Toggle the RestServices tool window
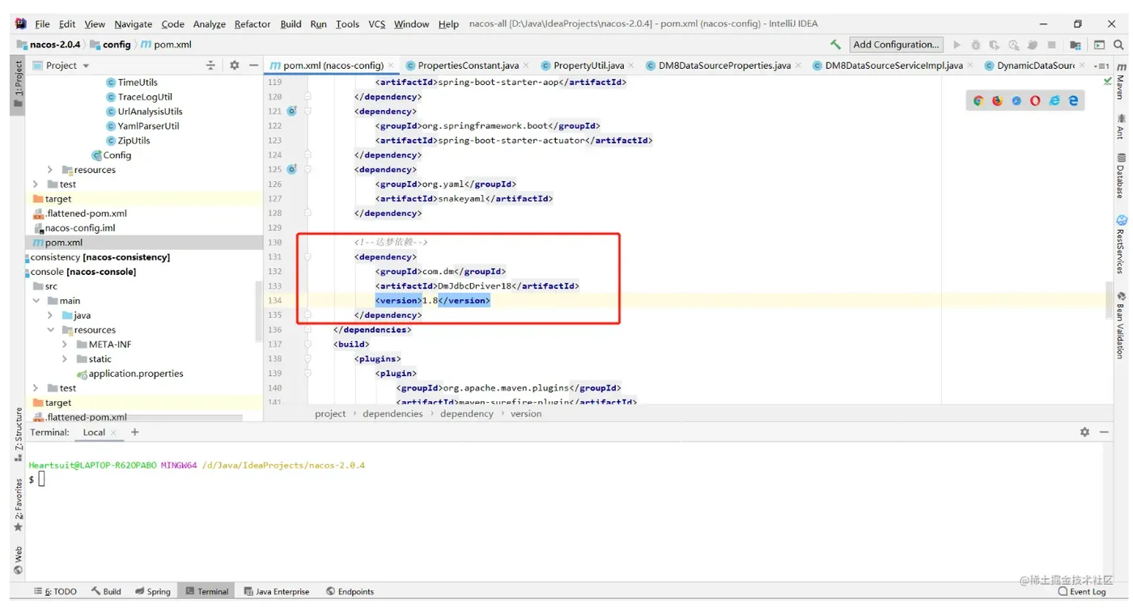The width and height of the screenshot is (1133, 609). pyautogui.click(x=1121, y=244)
